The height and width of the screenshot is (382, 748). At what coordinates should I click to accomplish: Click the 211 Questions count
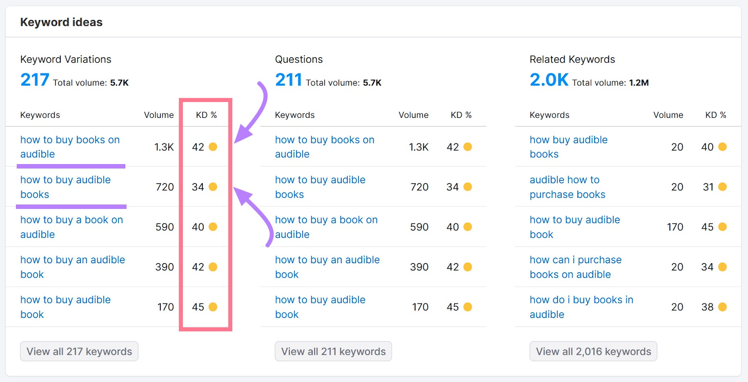[288, 80]
